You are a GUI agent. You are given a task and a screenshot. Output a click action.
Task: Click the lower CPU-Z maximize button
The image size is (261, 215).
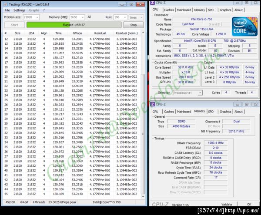click(x=247, y=104)
